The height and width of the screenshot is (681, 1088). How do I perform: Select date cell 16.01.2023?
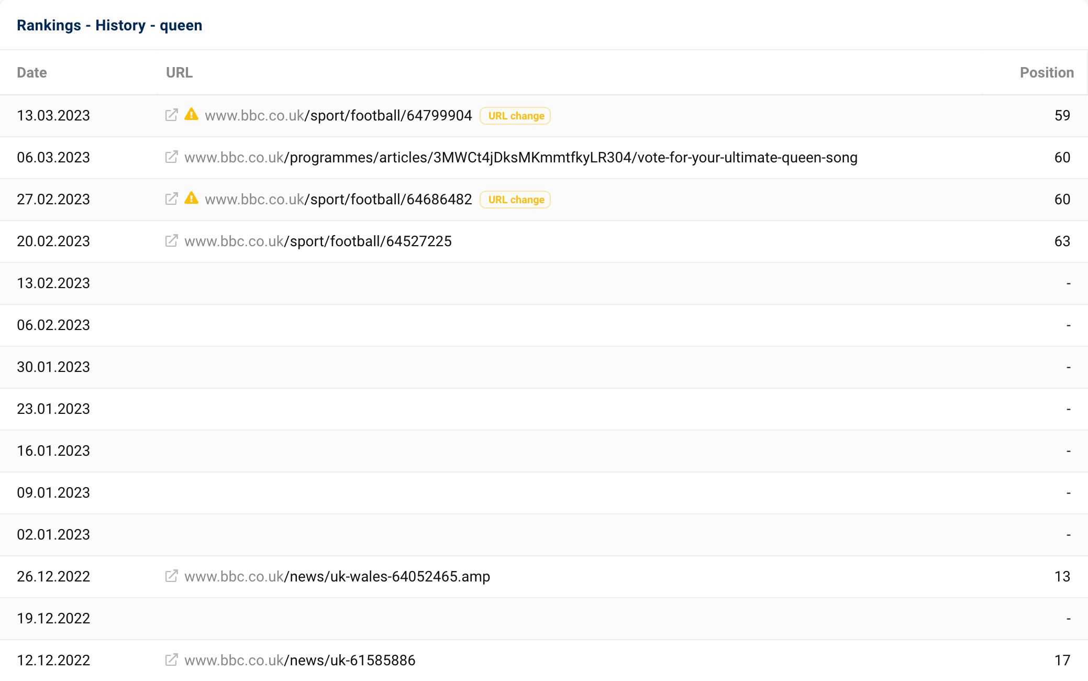[x=53, y=451]
